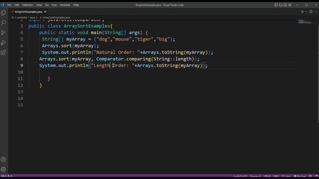Click 'main' method name on line 4

[x=96, y=32]
